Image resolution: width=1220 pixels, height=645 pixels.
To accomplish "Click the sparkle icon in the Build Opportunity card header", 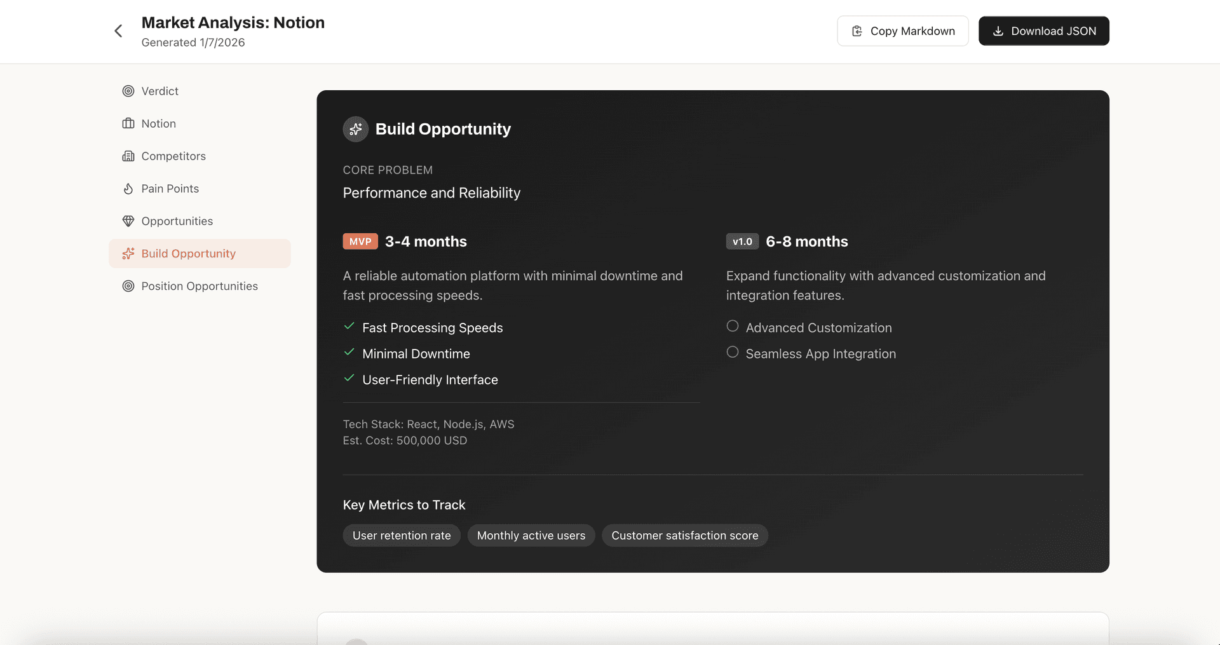I will point(356,129).
